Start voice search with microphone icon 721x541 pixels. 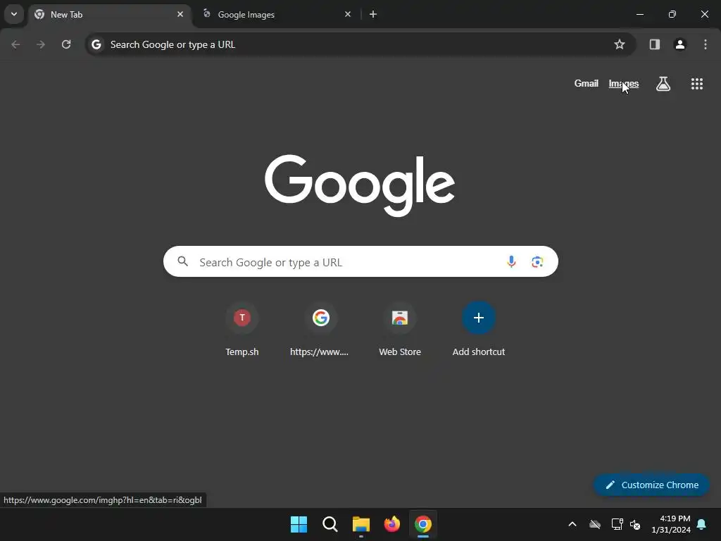[x=511, y=262]
